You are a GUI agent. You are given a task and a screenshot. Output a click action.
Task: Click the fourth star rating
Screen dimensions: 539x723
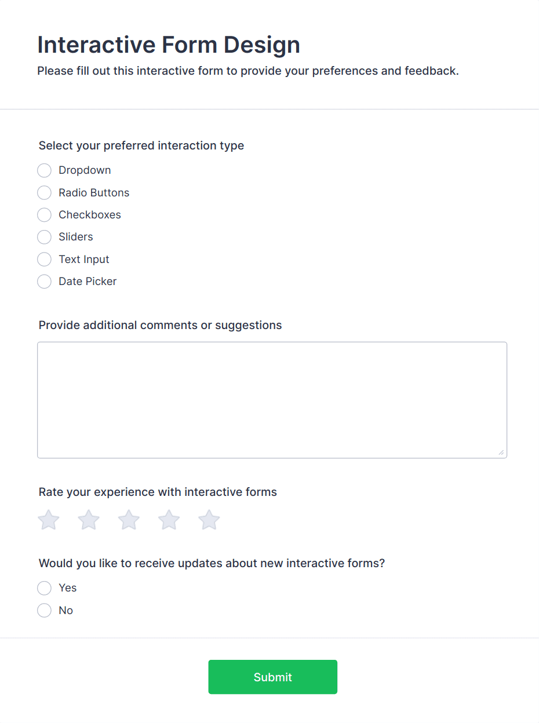(x=169, y=520)
